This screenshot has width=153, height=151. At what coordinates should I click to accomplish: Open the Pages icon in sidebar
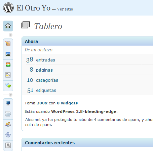coord(8,75)
